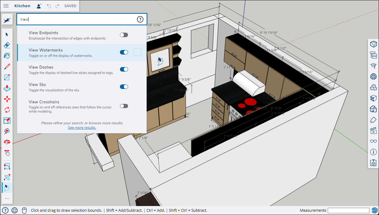The height and width of the screenshot is (215, 379).
Task: Click the search help question mark
Action: [x=140, y=19]
